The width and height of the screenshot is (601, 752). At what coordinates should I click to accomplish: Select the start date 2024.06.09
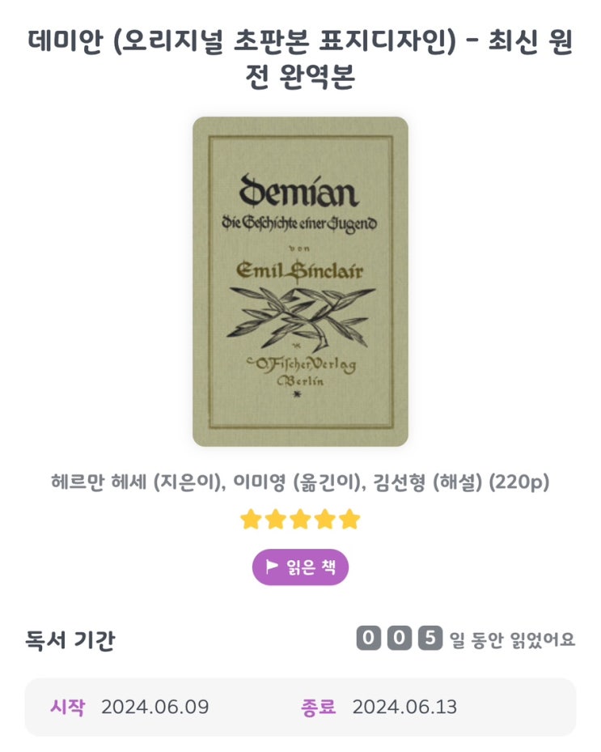click(x=155, y=707)
